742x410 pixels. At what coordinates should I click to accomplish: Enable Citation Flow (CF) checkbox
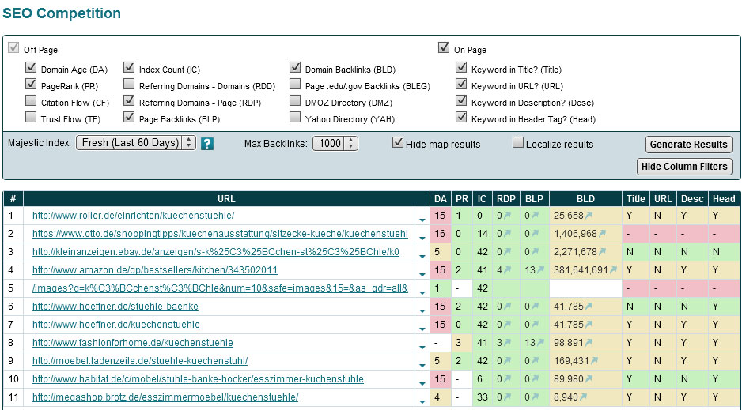(x=31, y=100)
